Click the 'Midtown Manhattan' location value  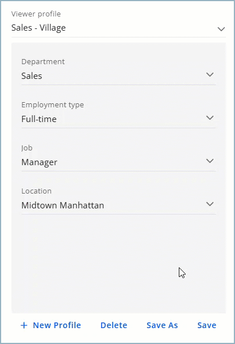63,205
